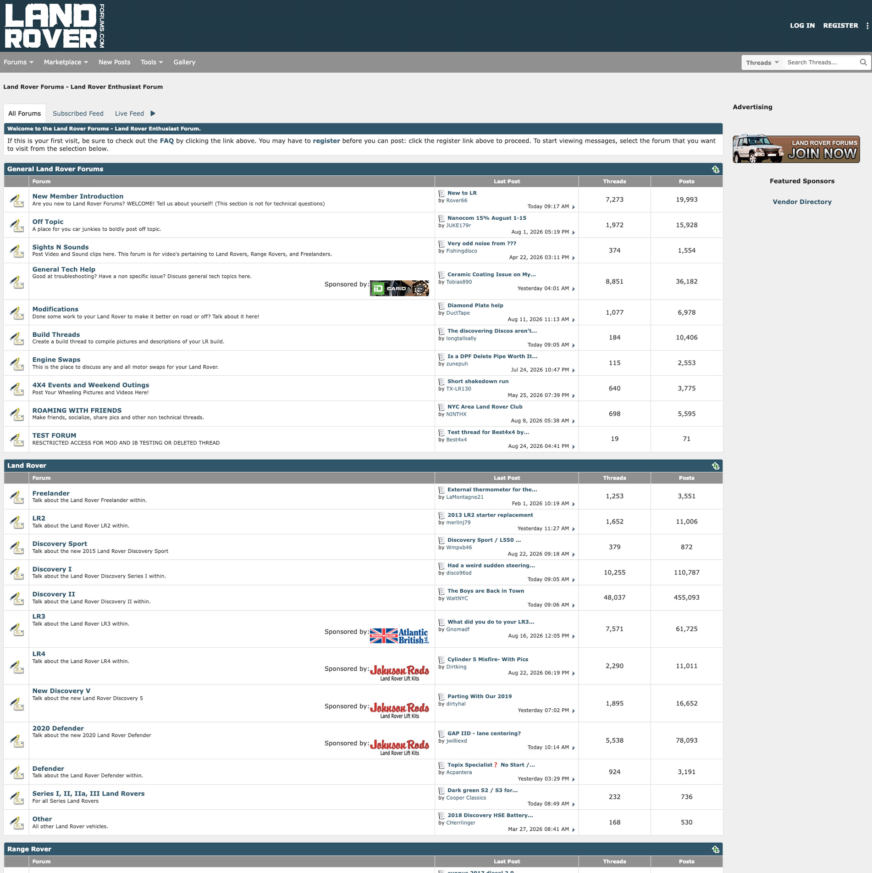Open the Modifications forum
The image size is (872, 873).
[55, 309]
